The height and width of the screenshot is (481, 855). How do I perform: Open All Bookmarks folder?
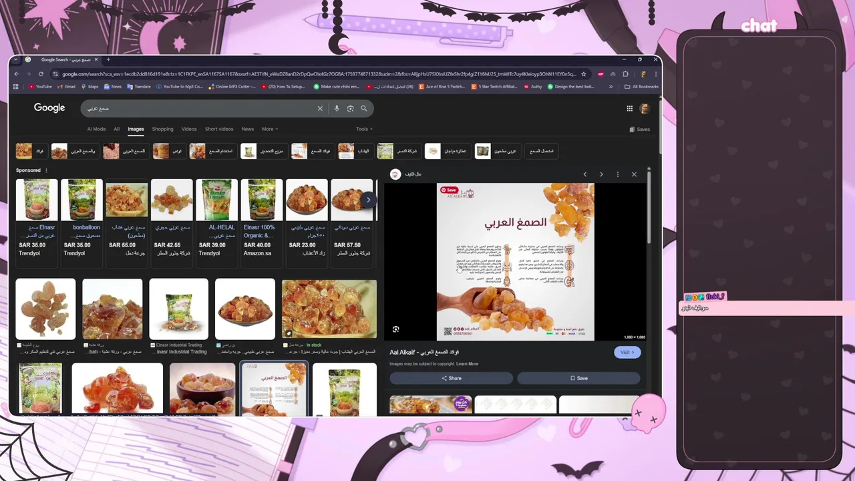click(641, 86)
